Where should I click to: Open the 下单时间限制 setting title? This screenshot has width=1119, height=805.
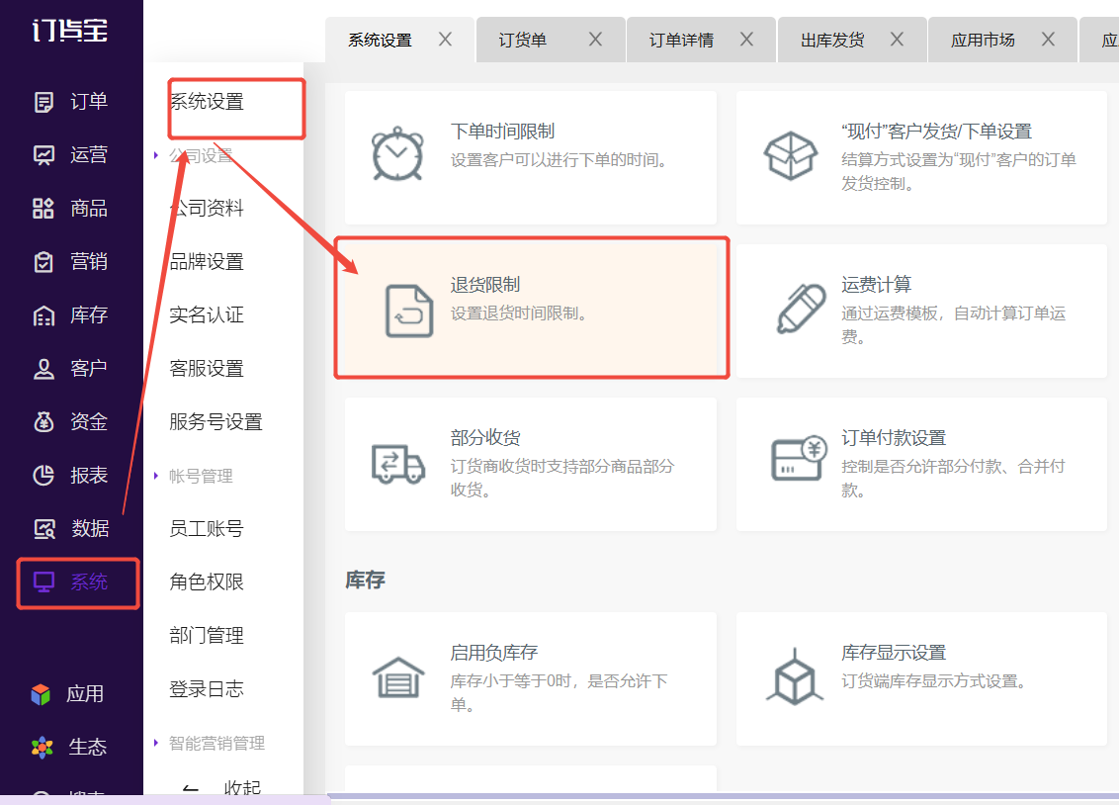502,132
